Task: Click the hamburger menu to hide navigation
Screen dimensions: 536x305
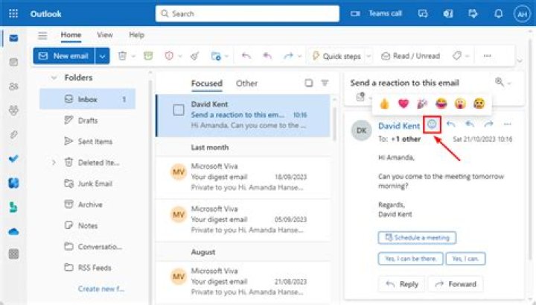Action: [x=42, y=35]
